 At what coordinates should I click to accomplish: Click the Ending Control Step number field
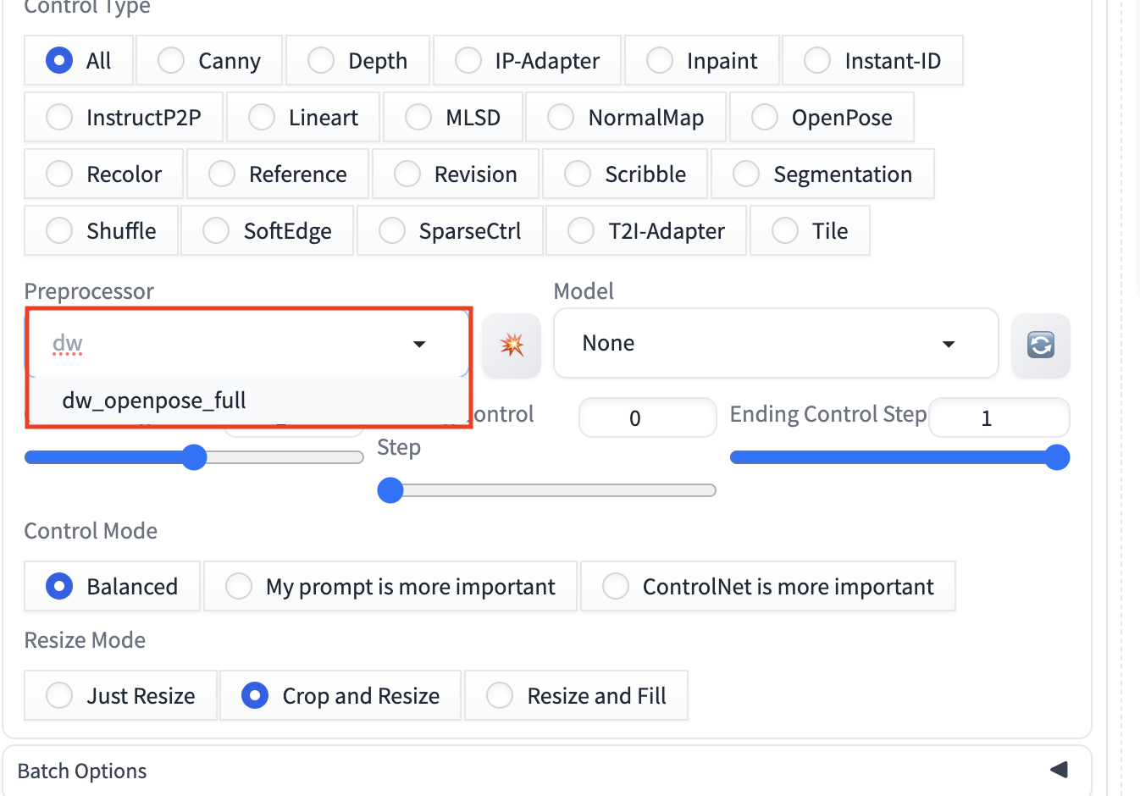point(998,418)
